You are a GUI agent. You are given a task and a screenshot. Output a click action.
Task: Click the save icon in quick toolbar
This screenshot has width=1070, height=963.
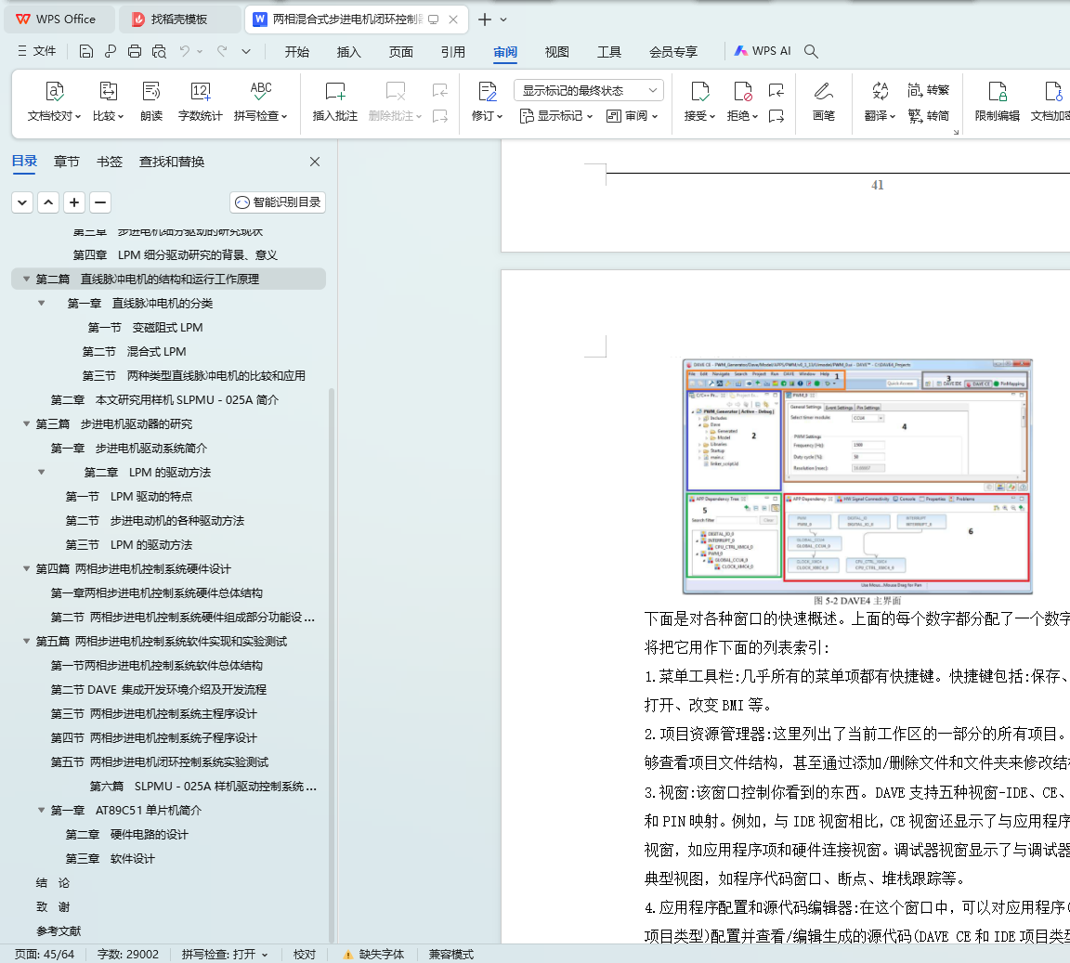tap(86, 51)
